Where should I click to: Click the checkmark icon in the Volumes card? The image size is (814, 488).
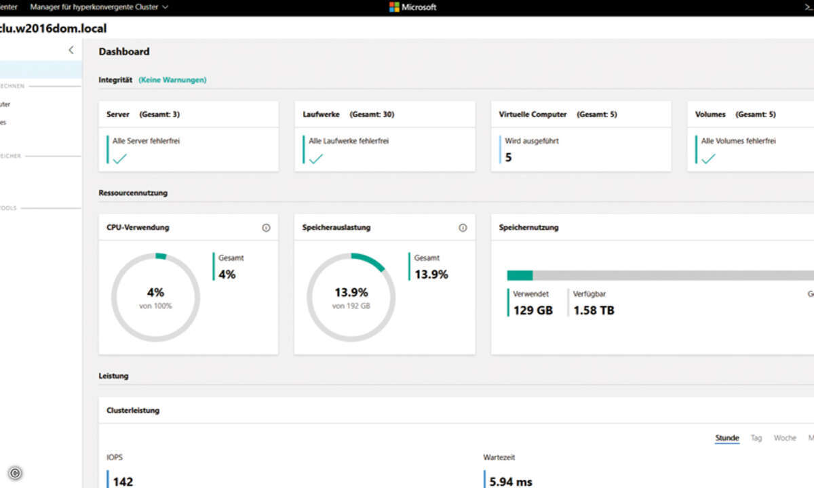[708, 159]
